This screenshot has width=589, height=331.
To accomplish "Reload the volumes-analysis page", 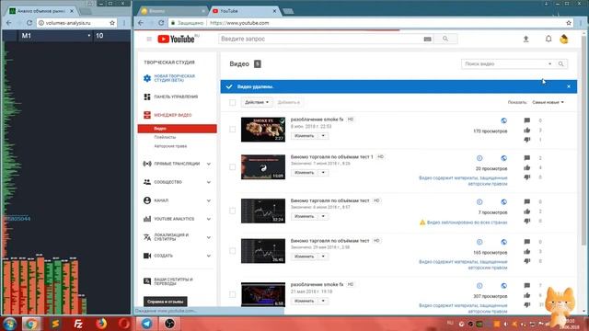I will (x=29, y=23).
